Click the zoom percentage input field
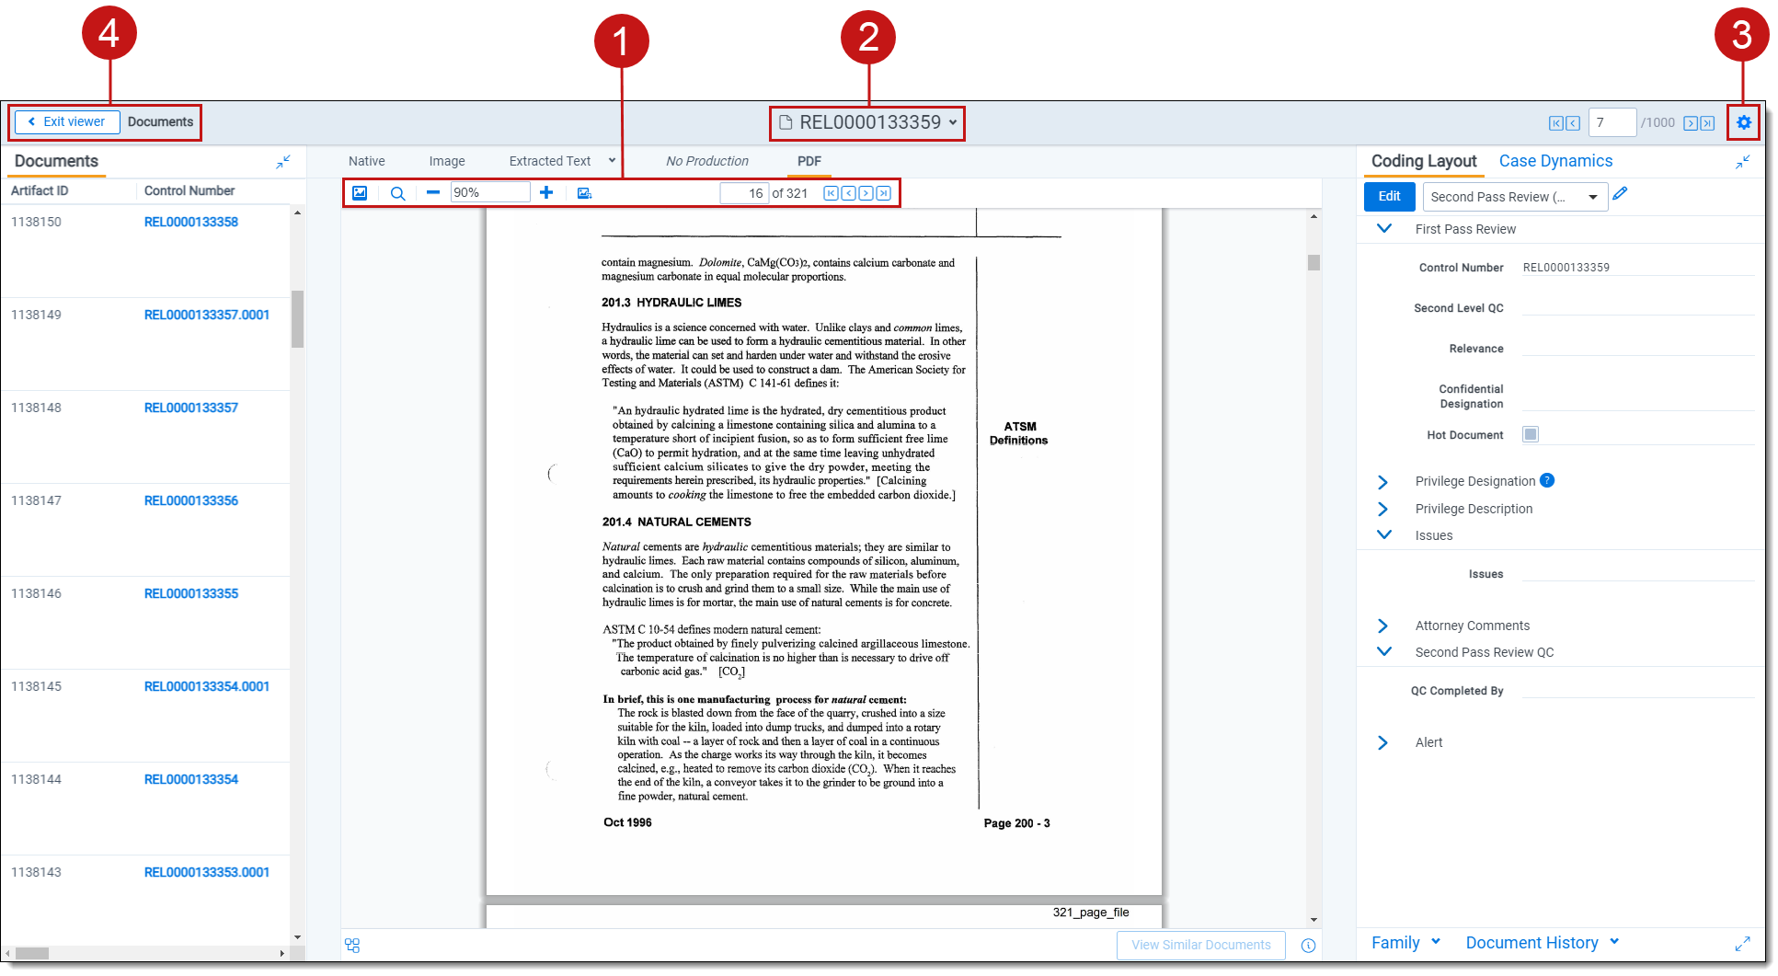 pos(489,192)
